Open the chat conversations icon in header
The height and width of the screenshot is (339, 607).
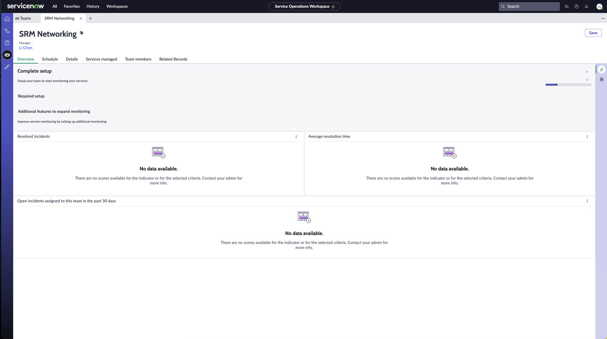pos(567,6)
